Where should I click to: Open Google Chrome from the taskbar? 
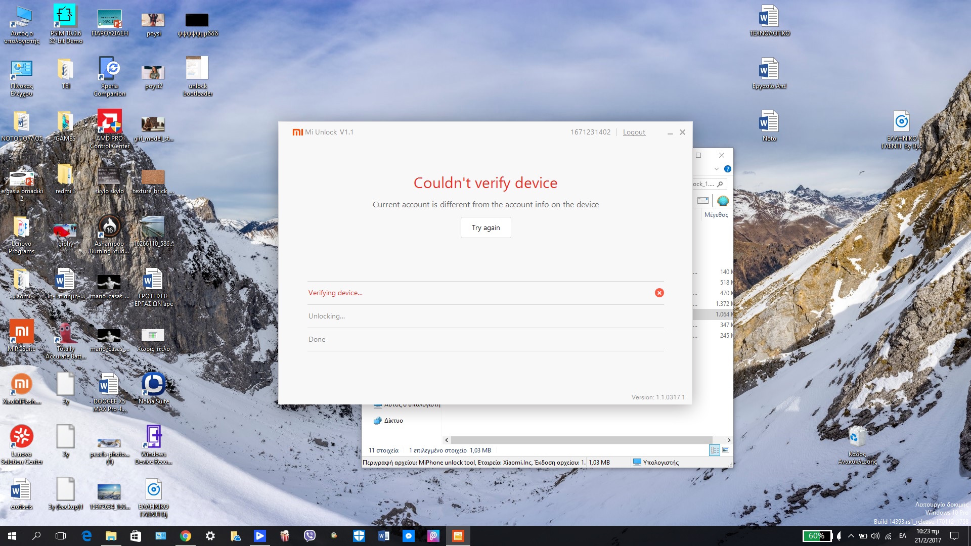click(186, 536)
